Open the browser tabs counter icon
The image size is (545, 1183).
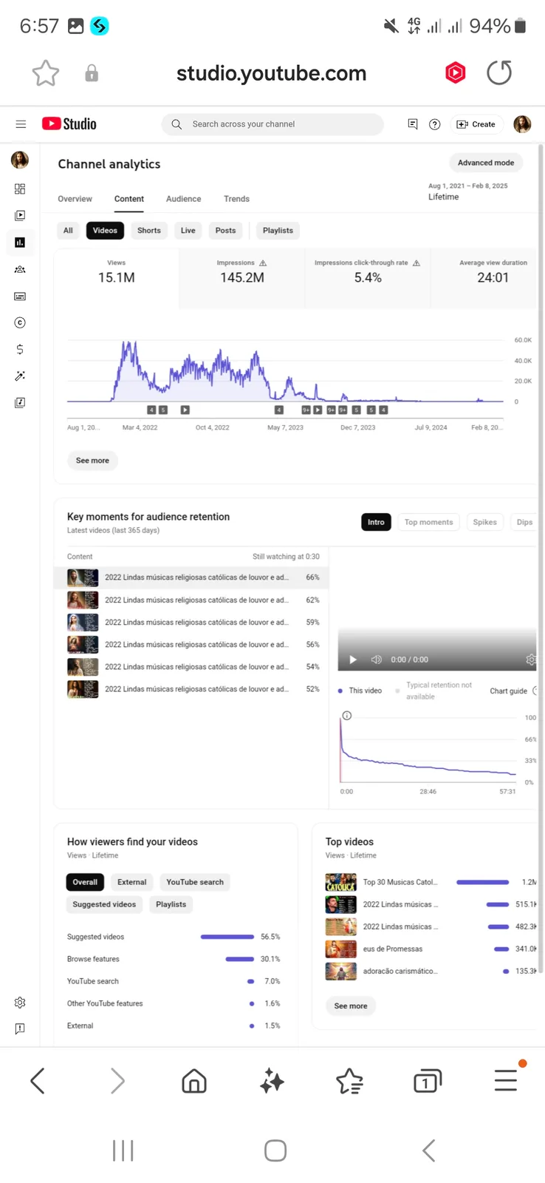pos(428,1082)
